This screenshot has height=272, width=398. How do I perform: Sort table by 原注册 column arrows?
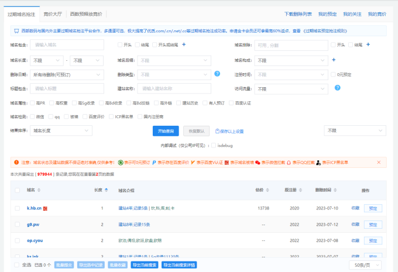click(300, 190)
